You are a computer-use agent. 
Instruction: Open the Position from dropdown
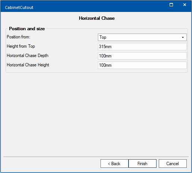click(142, 37)
